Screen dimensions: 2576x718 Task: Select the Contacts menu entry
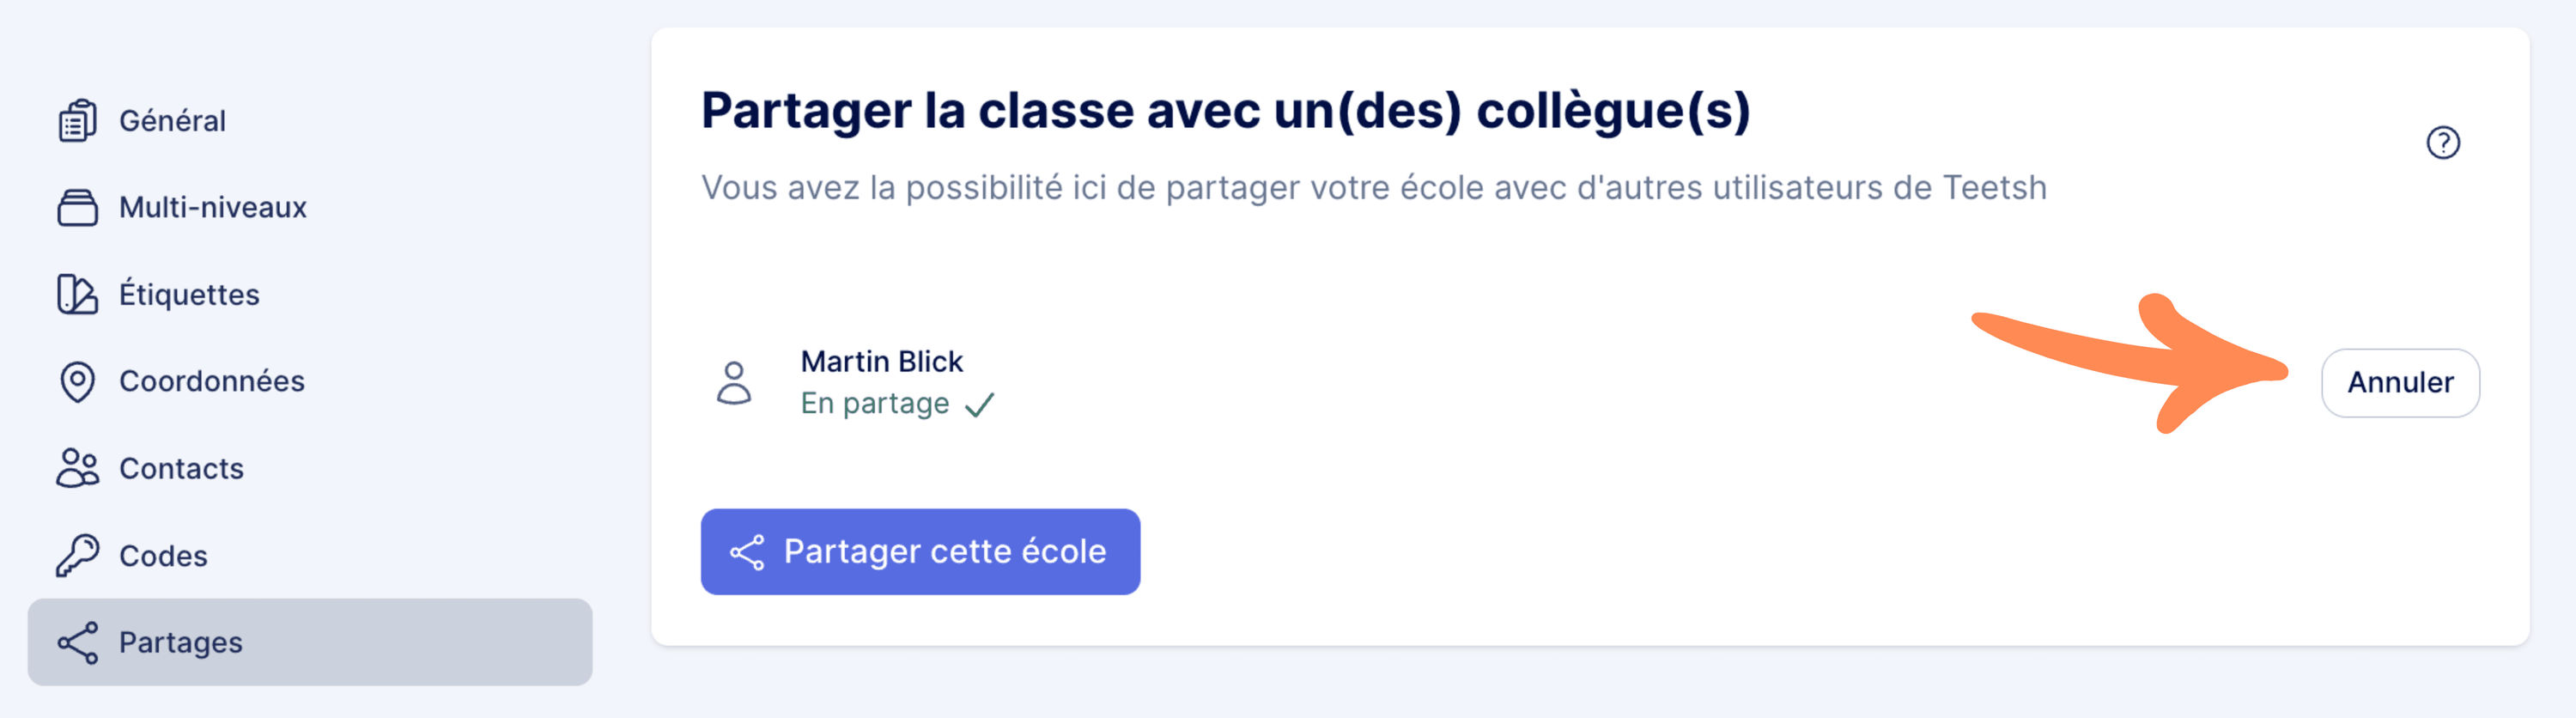(x=181, y=468)
